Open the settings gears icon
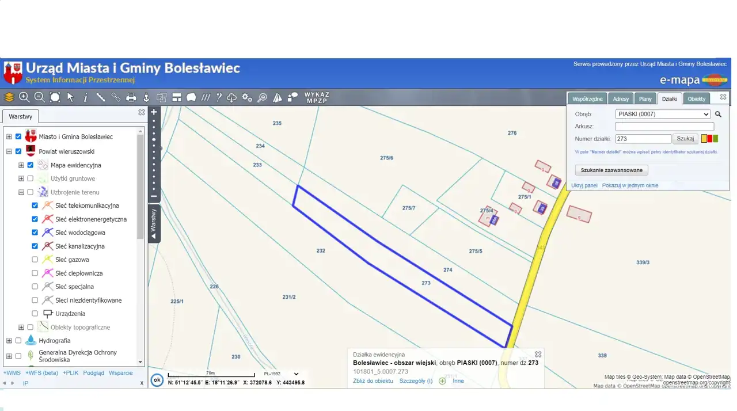This screenshot has width=737, height=411. pos(247,97)
